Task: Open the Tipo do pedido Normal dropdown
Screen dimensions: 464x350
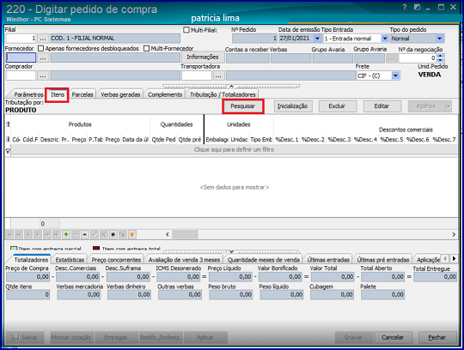Action: (x=439, y=39)
